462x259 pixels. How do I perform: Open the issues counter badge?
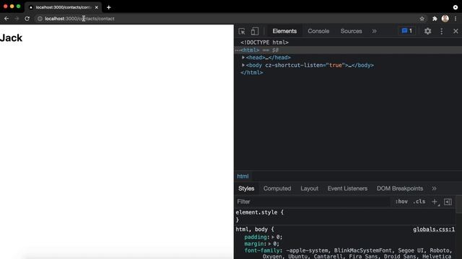point(407,31)
